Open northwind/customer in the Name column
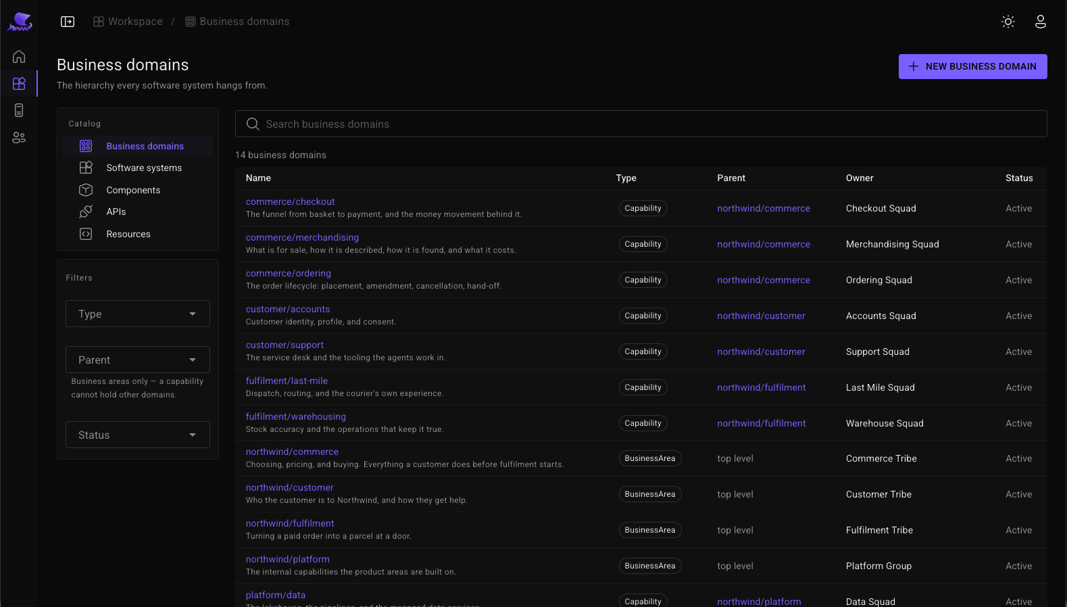1067x607 pixels. (290, 487)
